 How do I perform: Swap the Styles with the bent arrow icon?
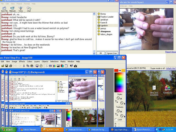pyautogui.click(x=117, y=102)
